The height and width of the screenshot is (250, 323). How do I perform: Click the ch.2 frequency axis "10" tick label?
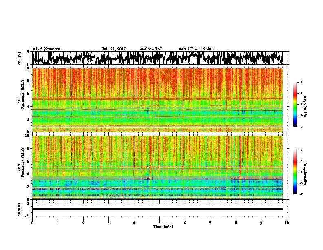[x=27, y=136]
